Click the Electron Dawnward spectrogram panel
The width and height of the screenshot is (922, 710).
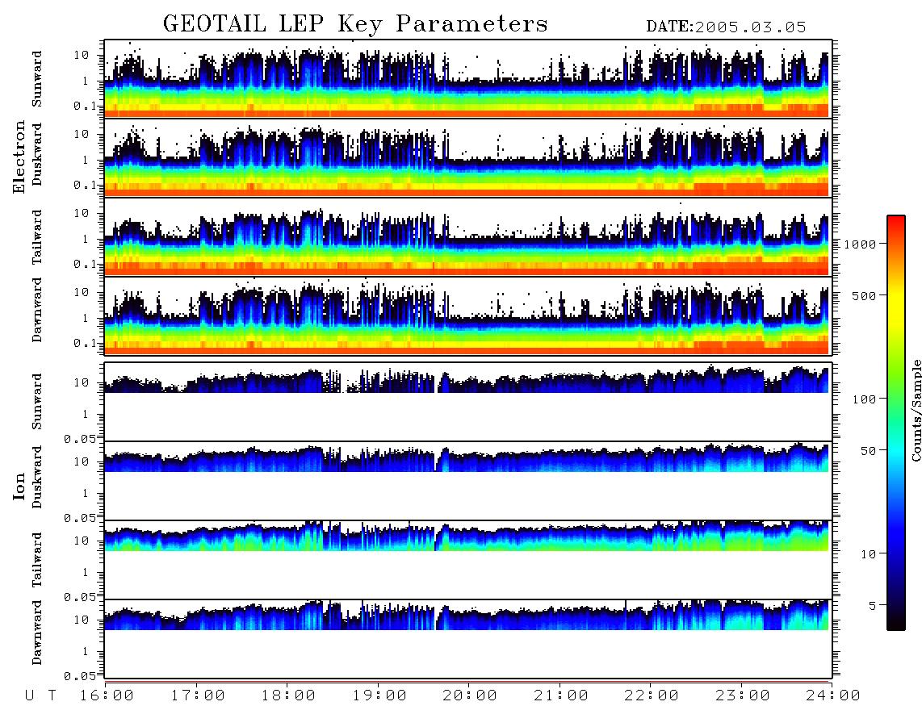click(468, 315)
